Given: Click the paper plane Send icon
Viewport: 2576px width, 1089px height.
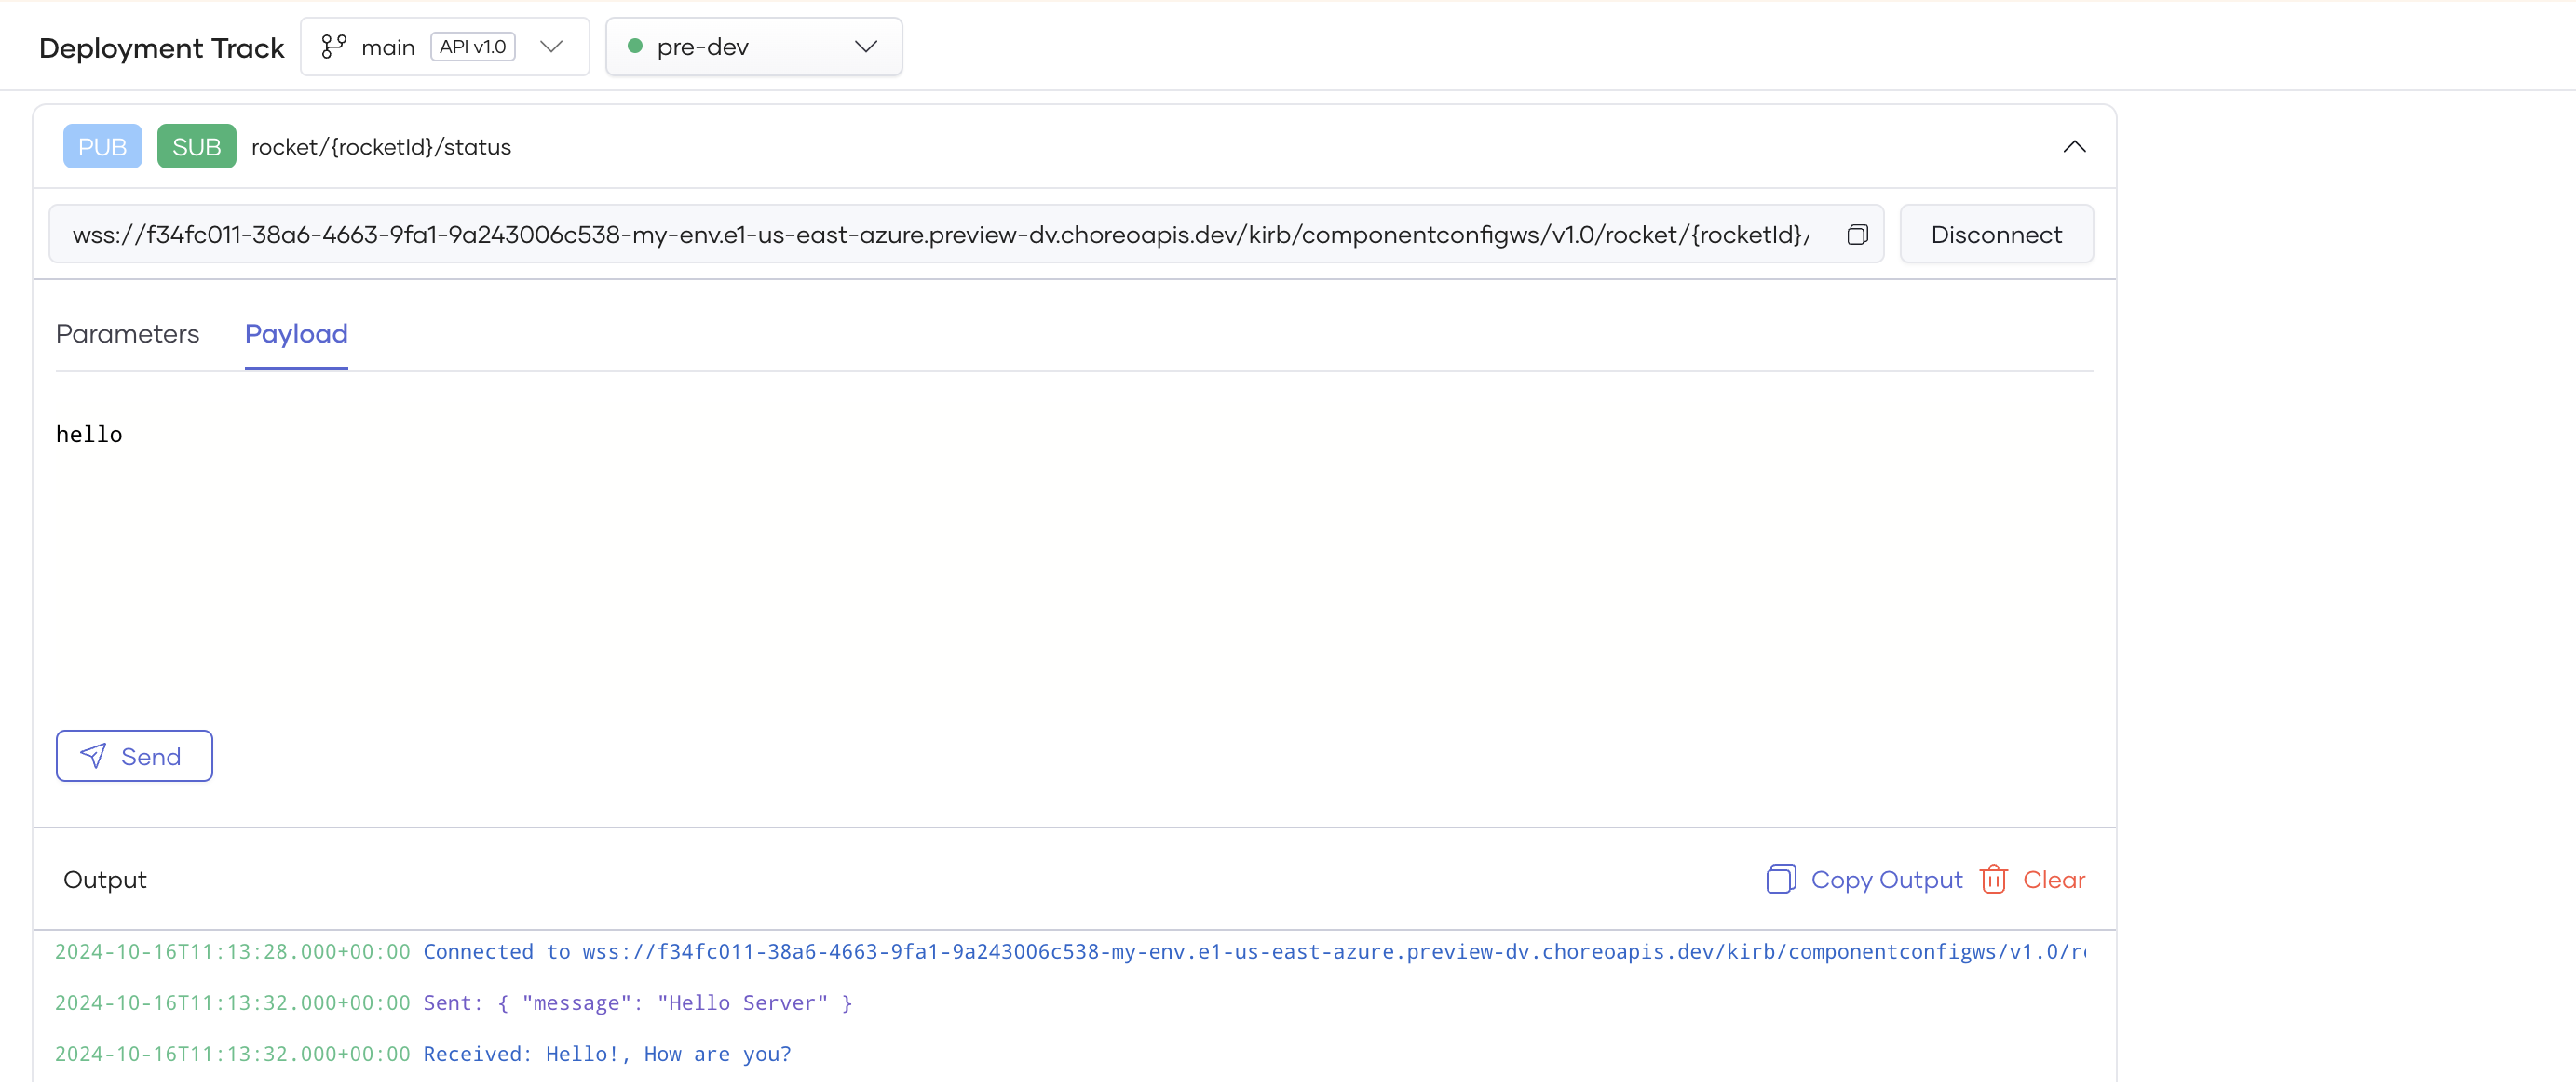Looking at the screenshot, I should 93,757.
